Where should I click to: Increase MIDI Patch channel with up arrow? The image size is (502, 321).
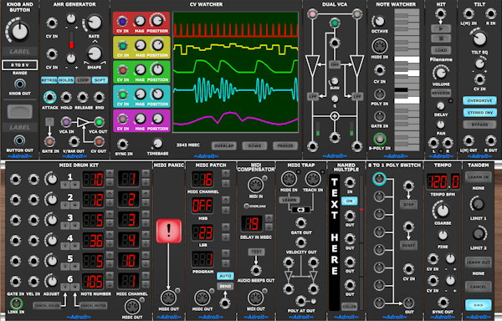[x=226, y=174]
